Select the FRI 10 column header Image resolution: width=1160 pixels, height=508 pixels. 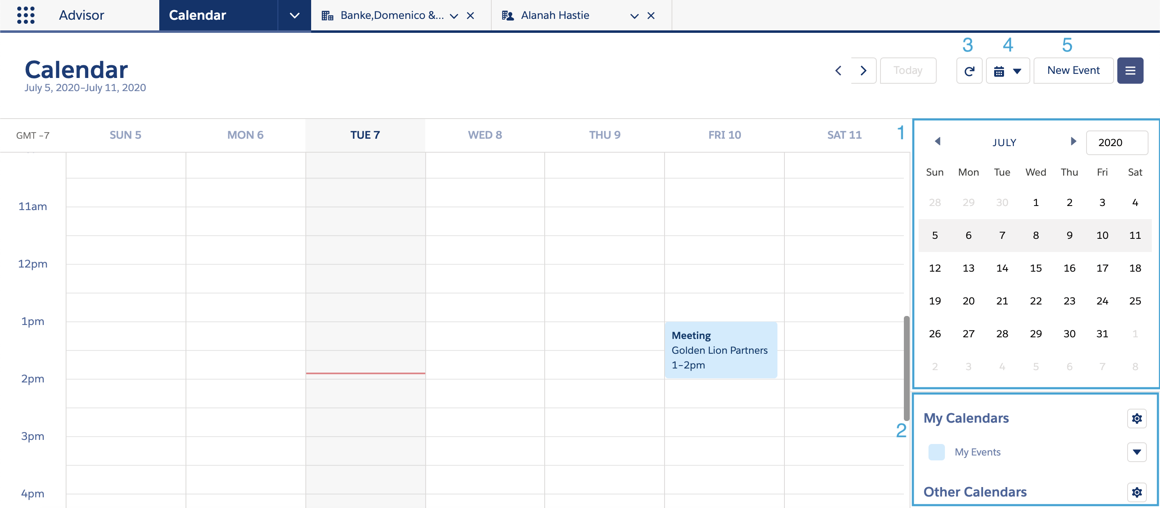(724, 135)
